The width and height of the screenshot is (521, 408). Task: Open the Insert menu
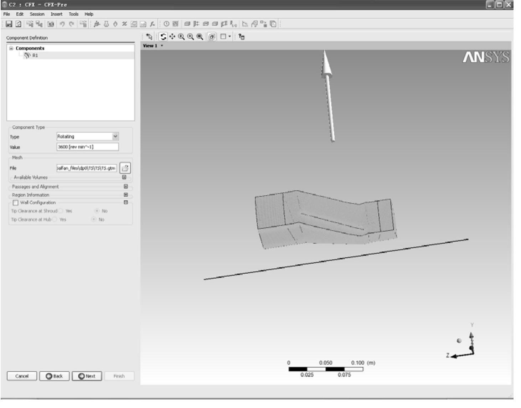(56, 14)
